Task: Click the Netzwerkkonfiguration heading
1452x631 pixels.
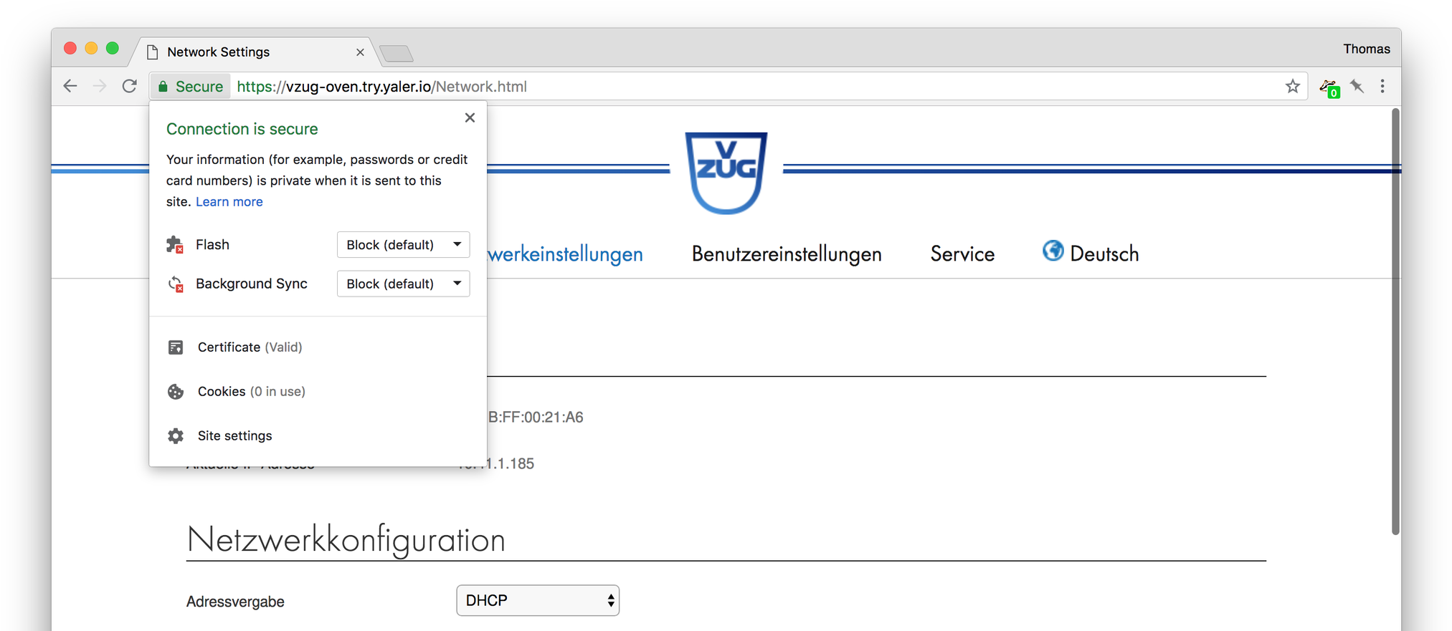Action: click(x=346, y=540)
